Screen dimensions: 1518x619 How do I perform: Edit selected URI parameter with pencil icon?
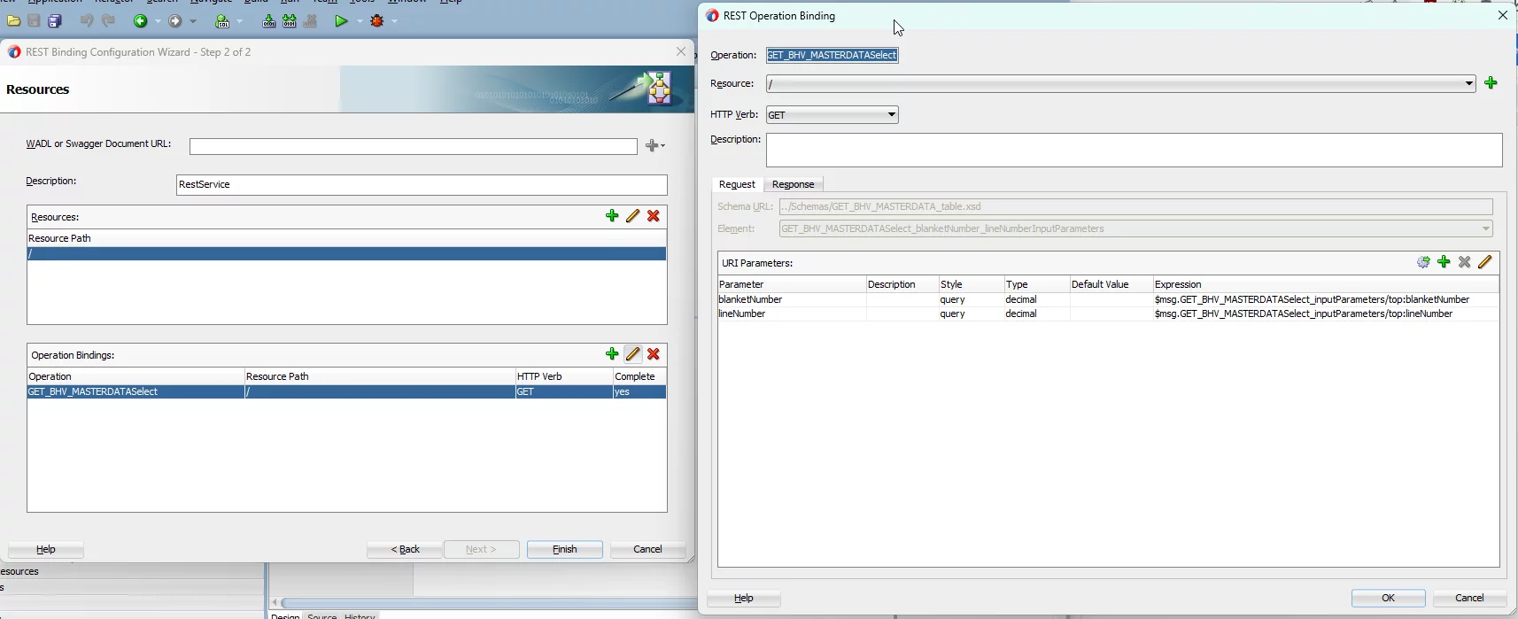click(1485, 262)
